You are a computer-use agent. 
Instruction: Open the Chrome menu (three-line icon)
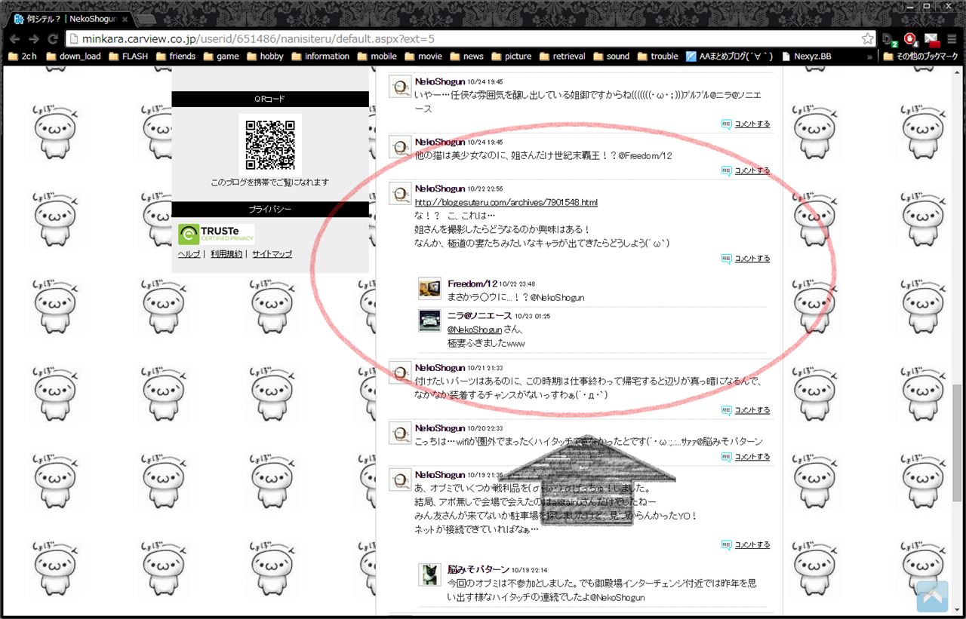[952, 39]
